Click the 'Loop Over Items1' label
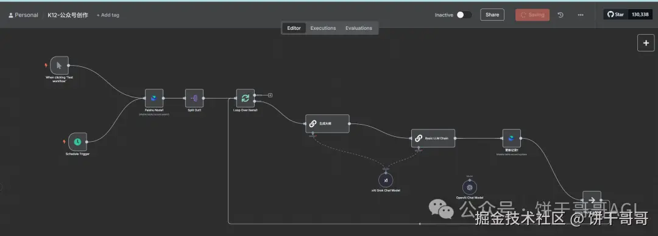 [x=246, y=110]
